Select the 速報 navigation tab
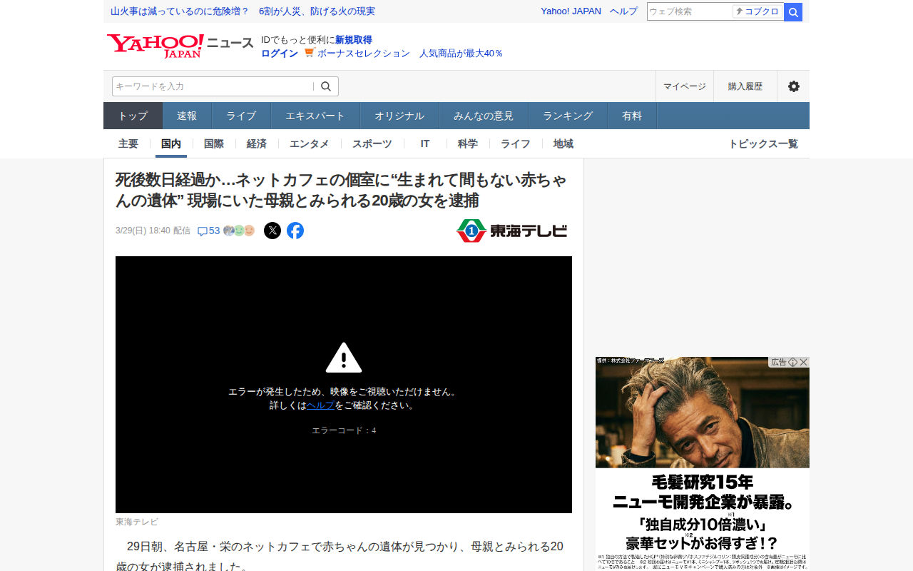 click(187, 116)
